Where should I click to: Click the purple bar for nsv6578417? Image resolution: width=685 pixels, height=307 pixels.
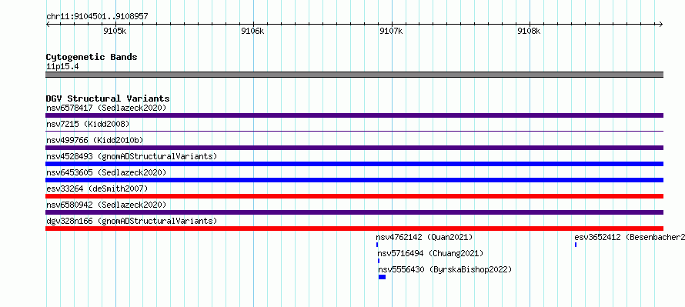tap(354, 115)
